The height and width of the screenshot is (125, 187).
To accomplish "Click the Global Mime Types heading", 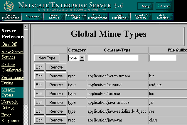I will click(x=109, y=34).
